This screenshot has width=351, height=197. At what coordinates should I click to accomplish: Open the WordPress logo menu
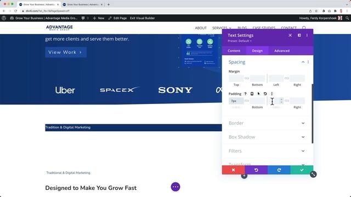[4, 18]
